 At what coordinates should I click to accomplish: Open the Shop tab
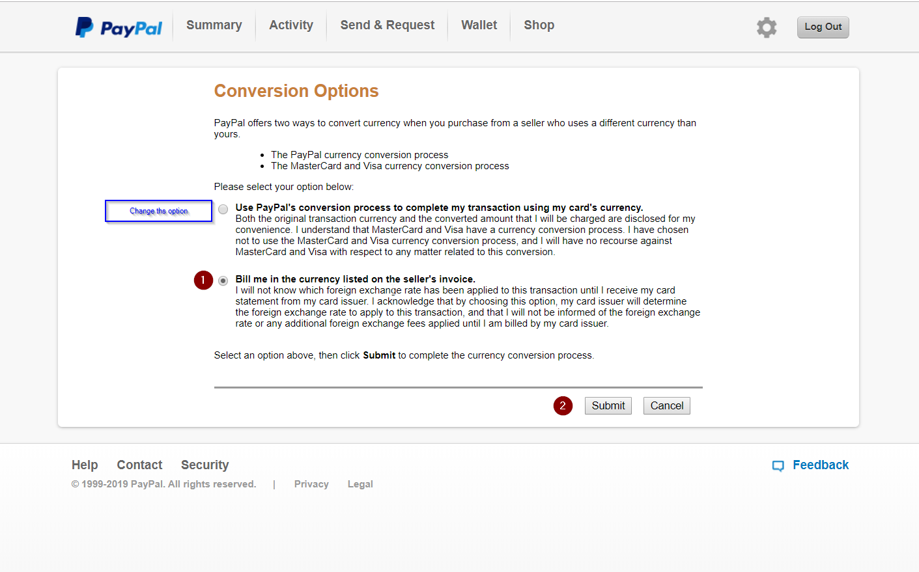539,25
